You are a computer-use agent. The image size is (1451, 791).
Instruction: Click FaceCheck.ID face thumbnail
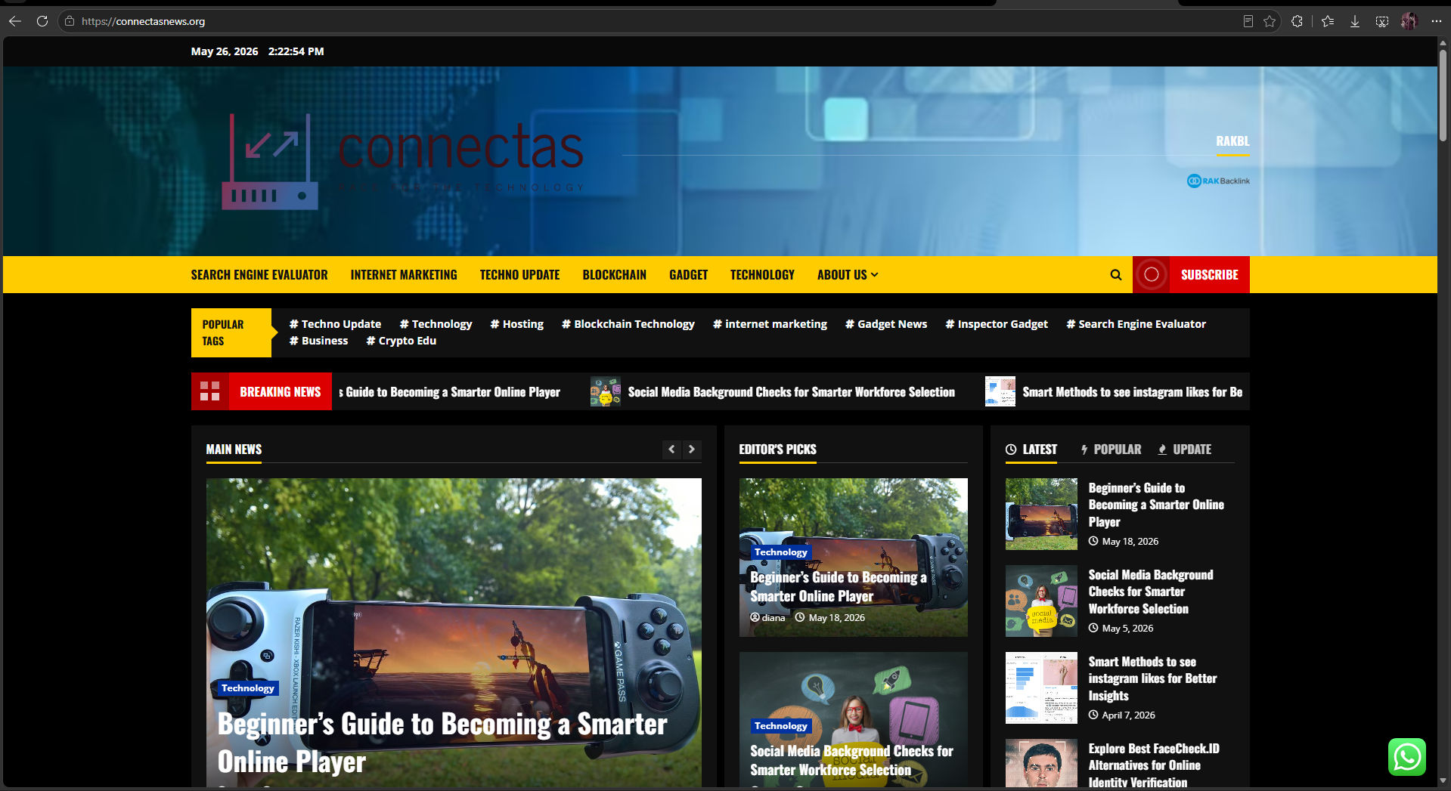point(1041,764)
